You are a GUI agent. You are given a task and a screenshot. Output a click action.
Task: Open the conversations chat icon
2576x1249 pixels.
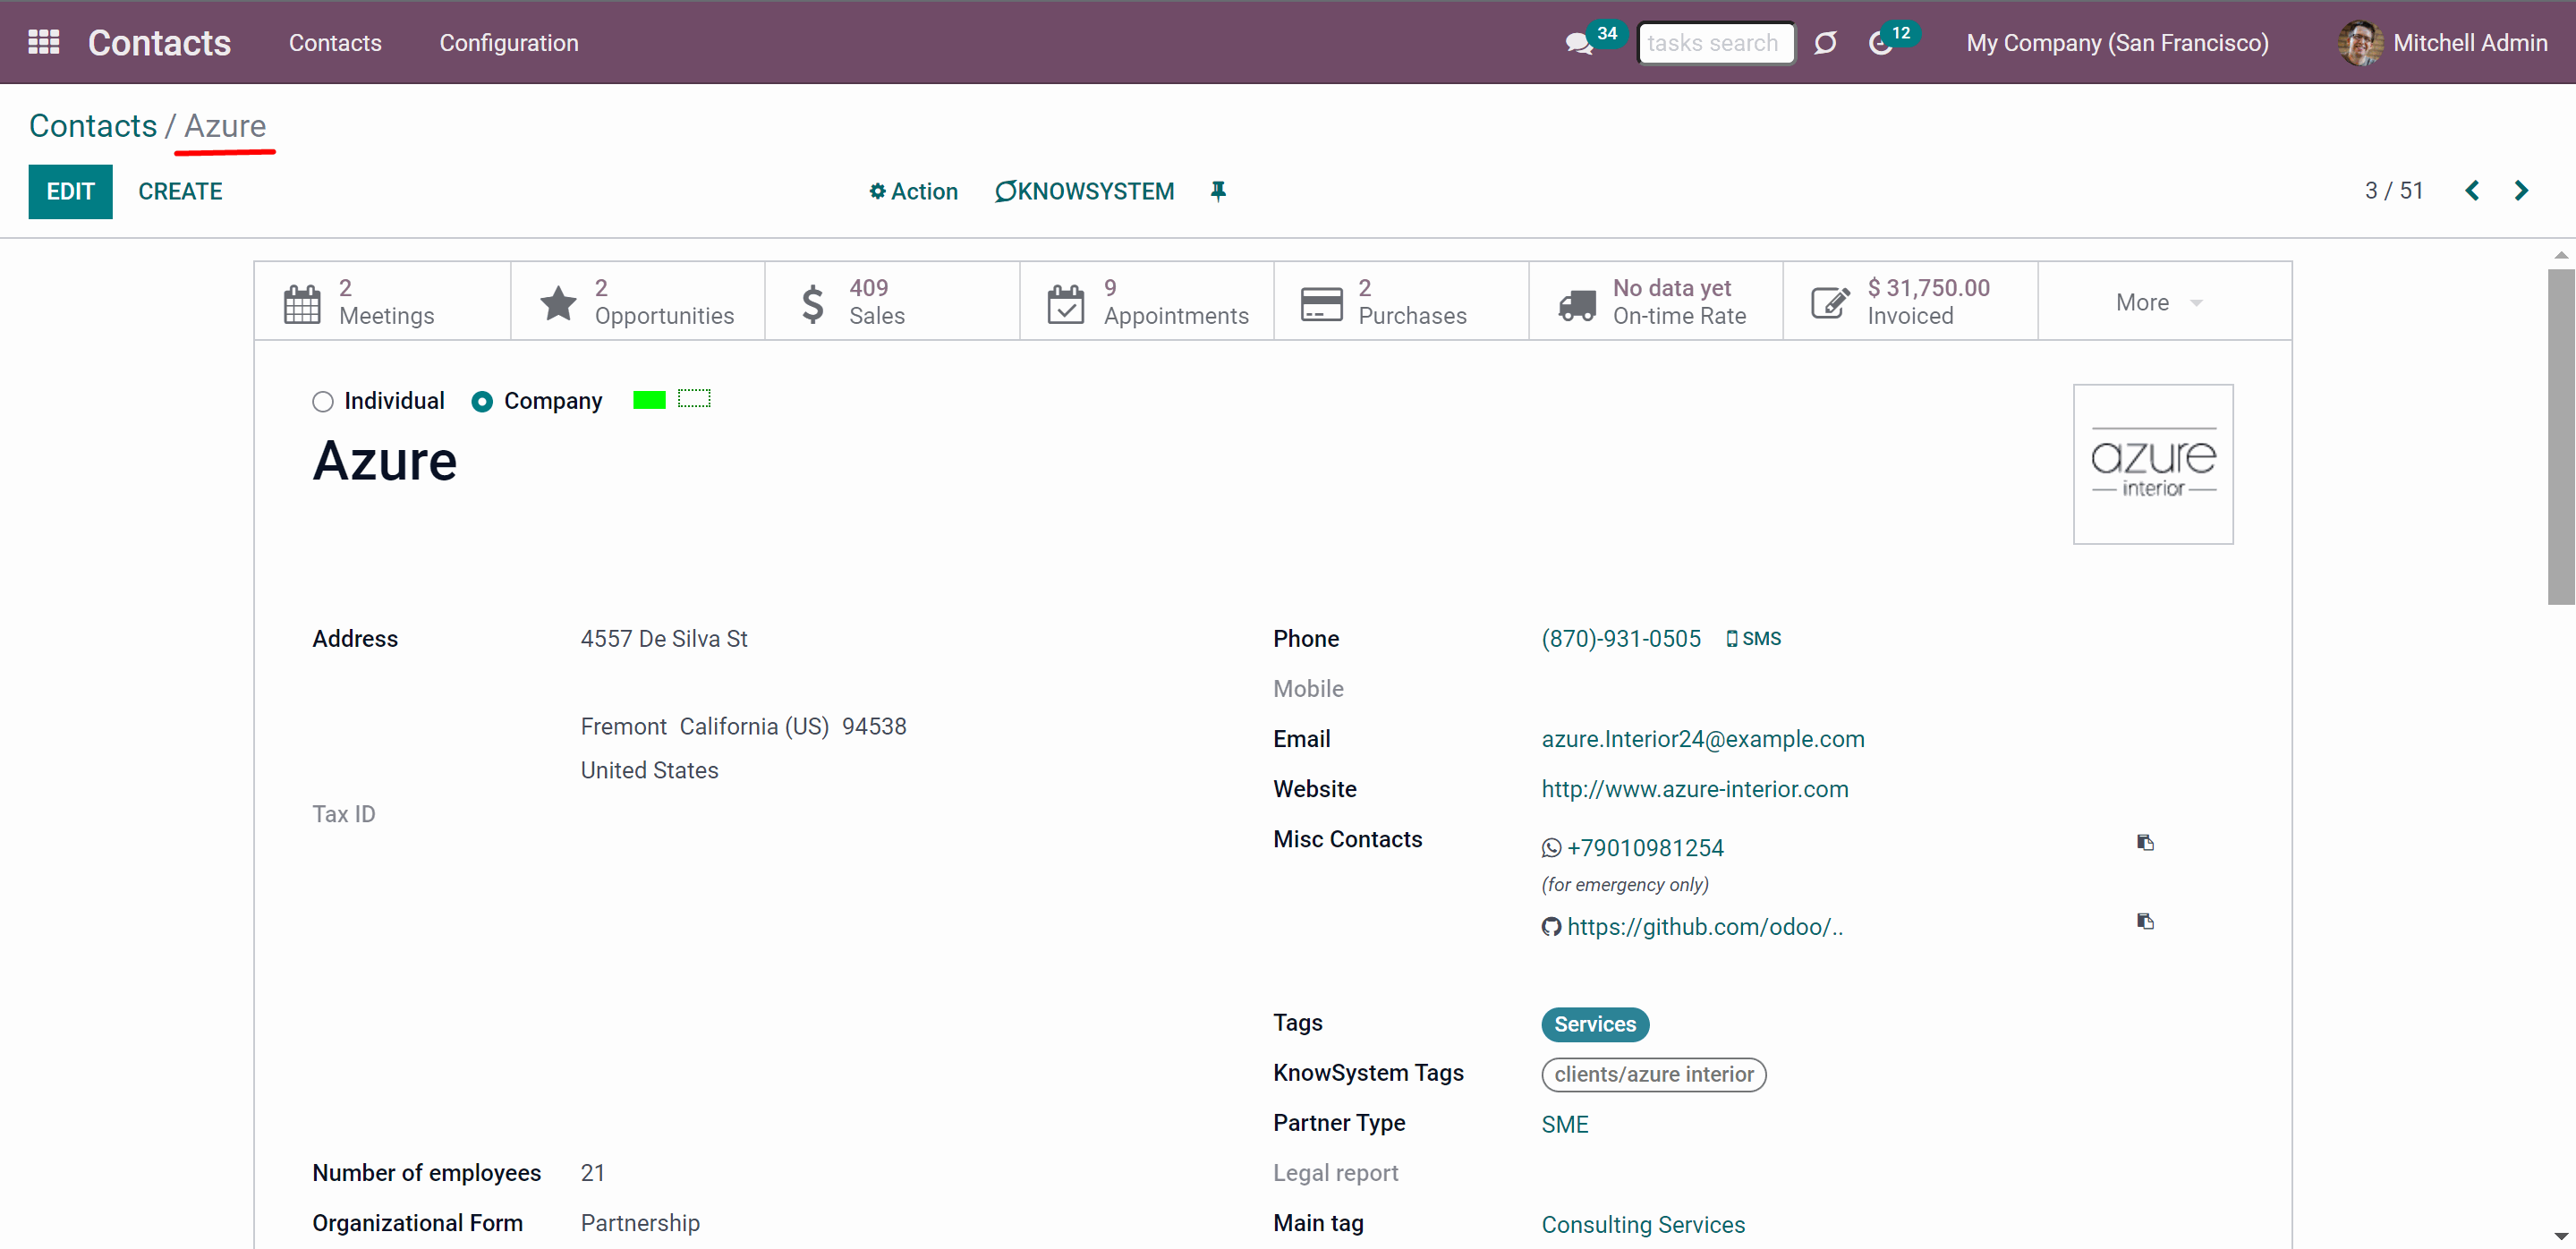1579,43
